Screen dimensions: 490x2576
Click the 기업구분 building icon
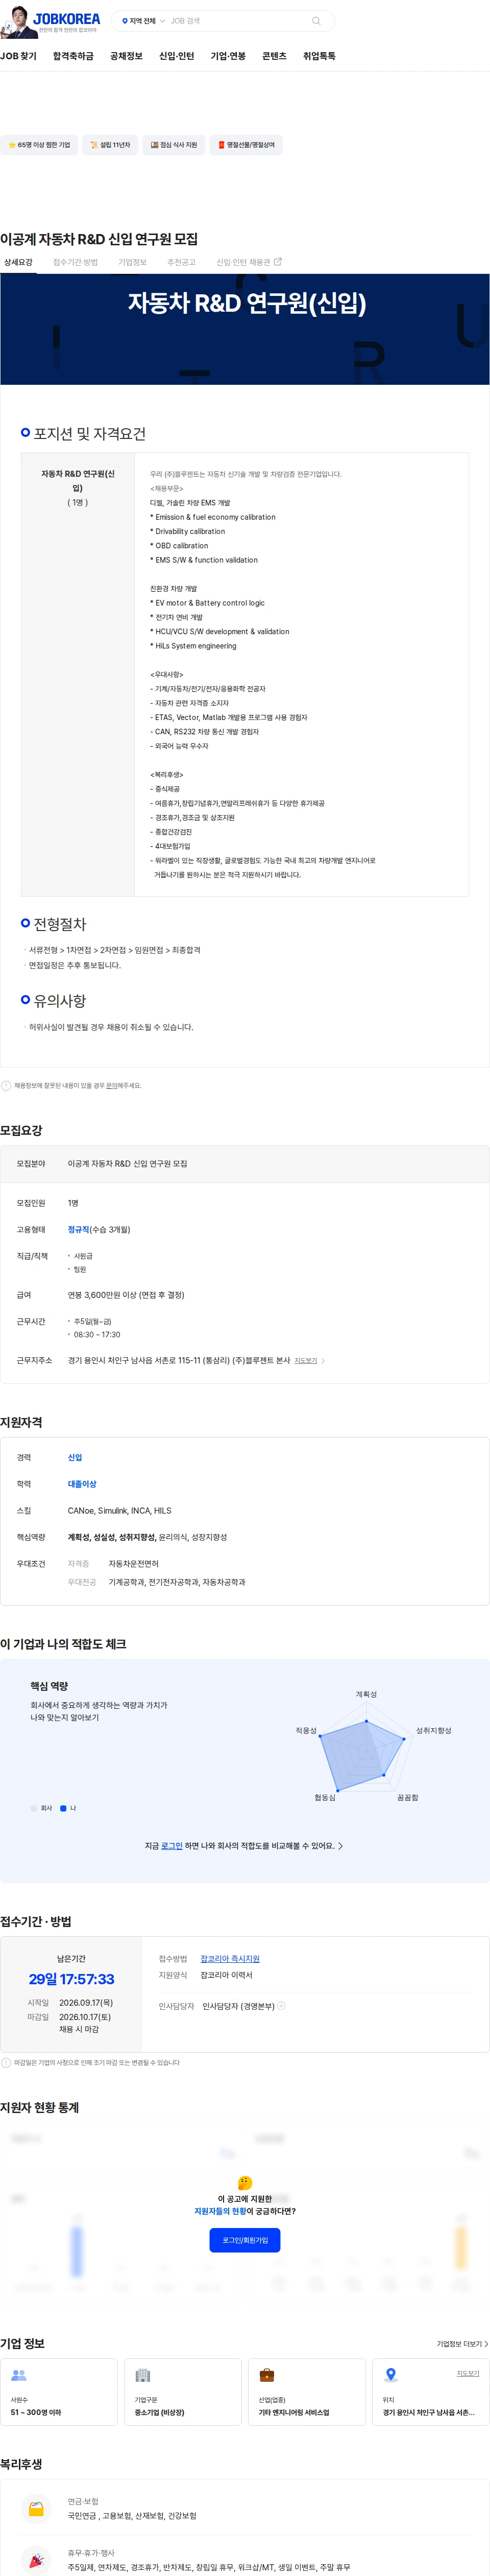143,2375
